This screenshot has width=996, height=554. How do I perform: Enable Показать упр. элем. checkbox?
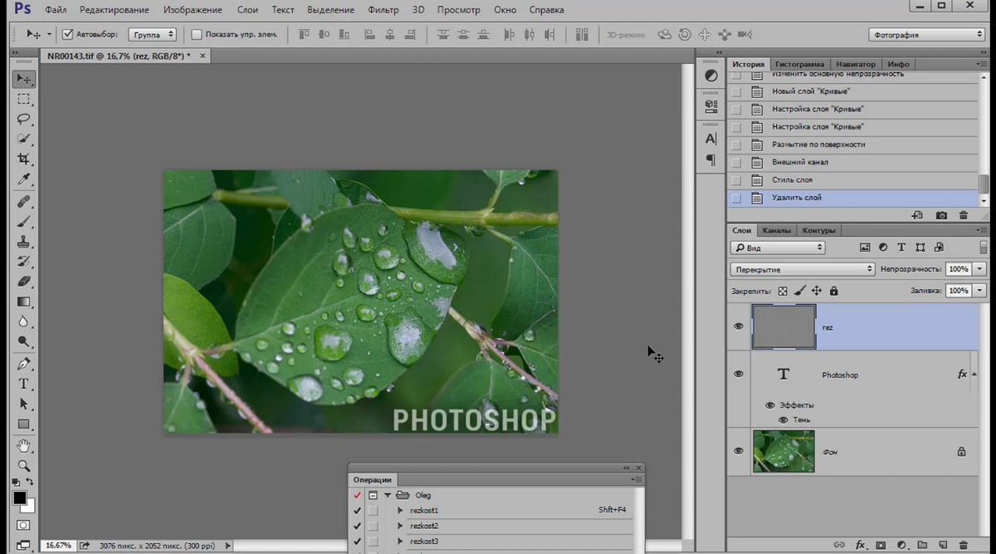[197, 35]
